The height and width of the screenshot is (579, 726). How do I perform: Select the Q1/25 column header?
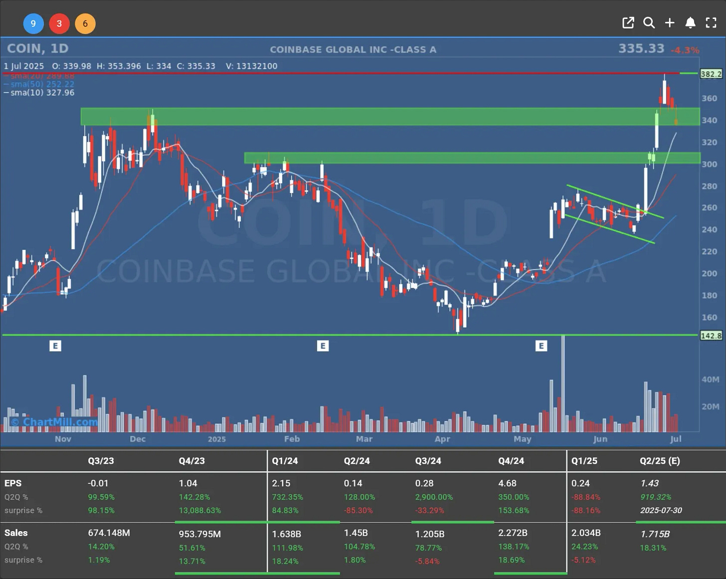click(x=584, y=461)
